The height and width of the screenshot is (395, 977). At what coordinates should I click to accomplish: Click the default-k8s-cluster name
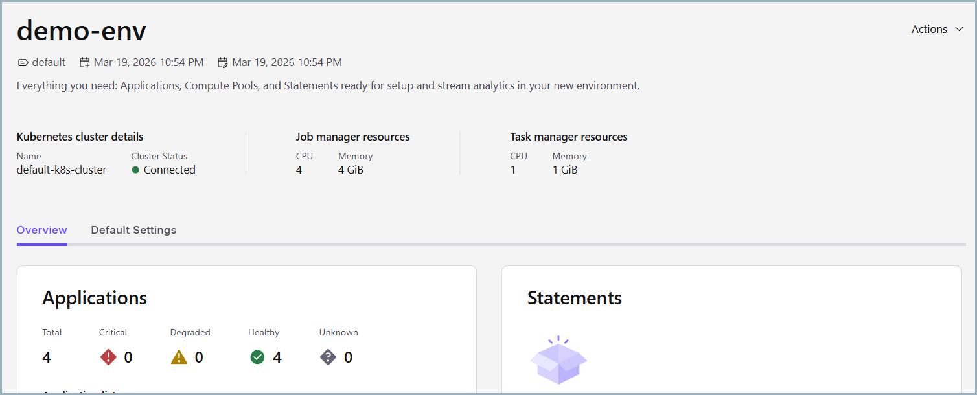[x=62, y=170]
